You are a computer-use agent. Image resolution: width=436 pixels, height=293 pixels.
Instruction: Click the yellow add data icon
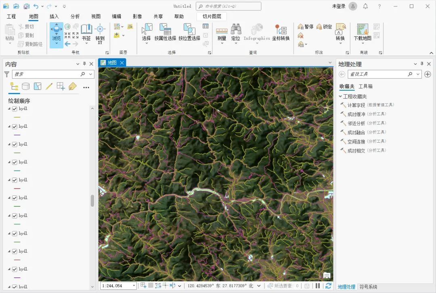pos(117,35)
